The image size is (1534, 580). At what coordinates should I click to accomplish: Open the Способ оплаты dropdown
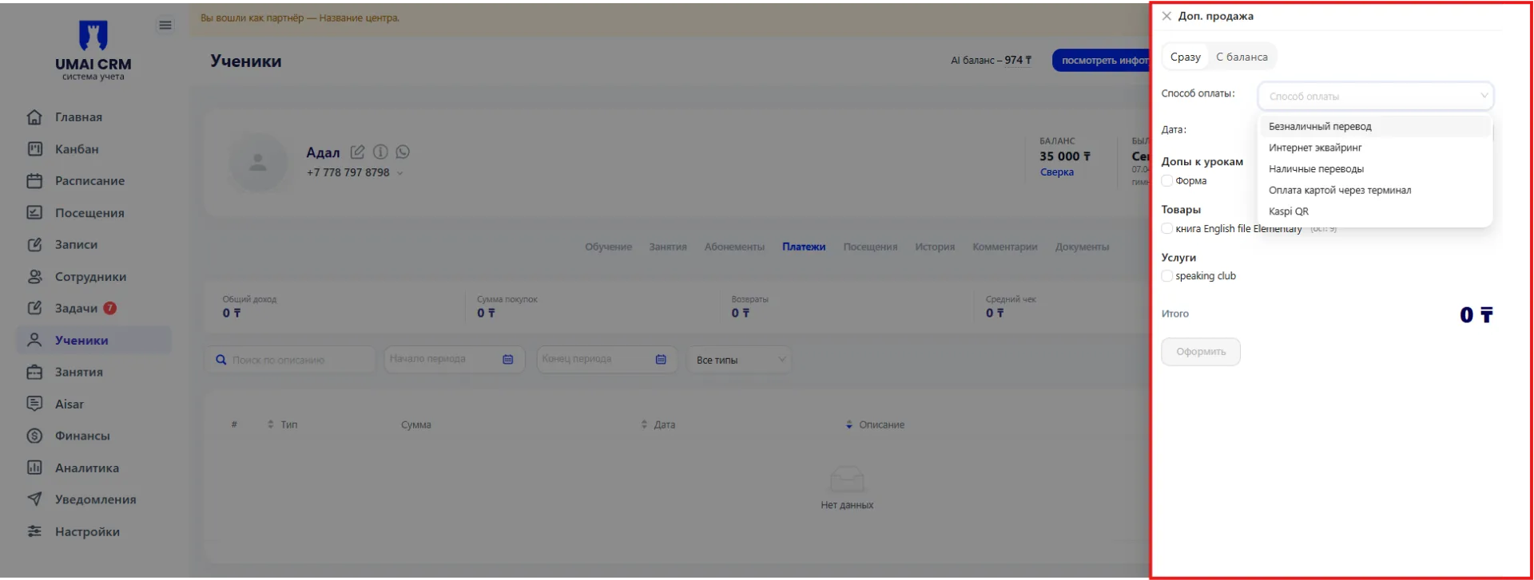click(1375, 97)
